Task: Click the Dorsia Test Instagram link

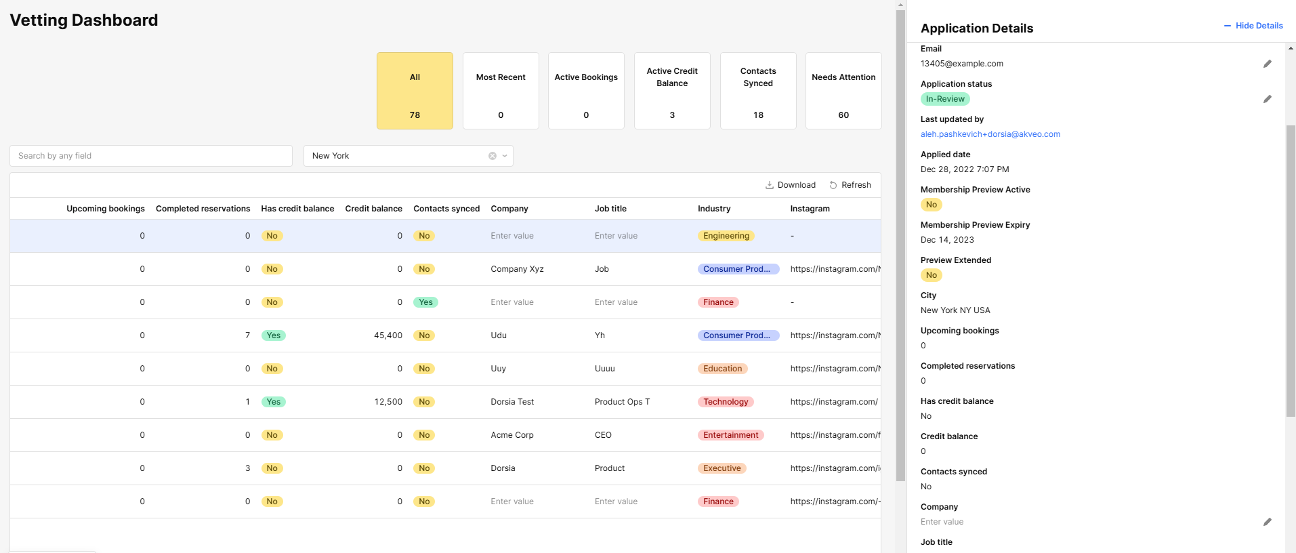Action: 834,402
